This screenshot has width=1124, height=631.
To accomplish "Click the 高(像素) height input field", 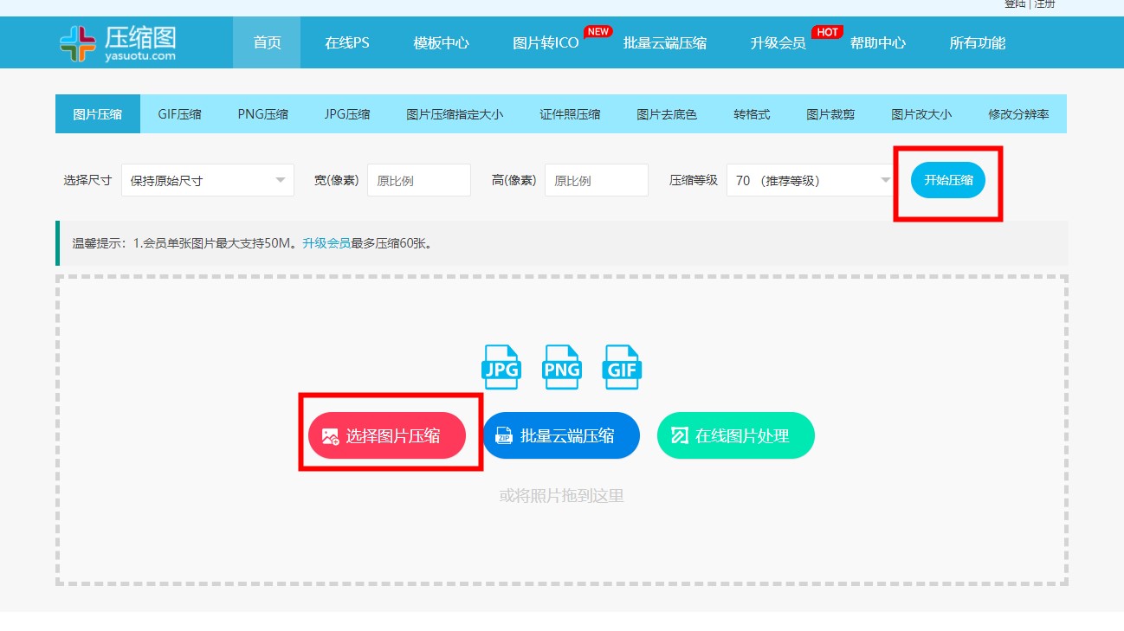I will 596,180.
